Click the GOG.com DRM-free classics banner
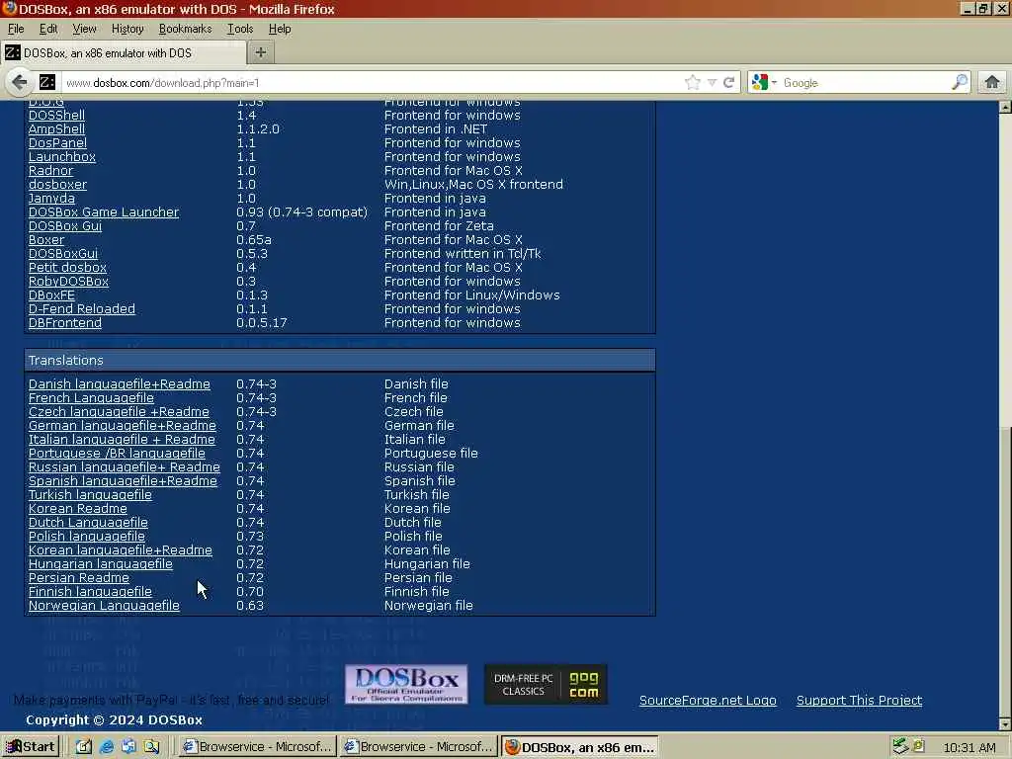This screenshot has height=759, width=1012. coord(546,684)
